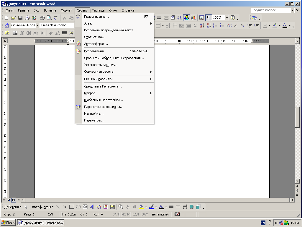Switch to Print Layout view button
This screenshot has width=302, height=227.
[14, 200]
